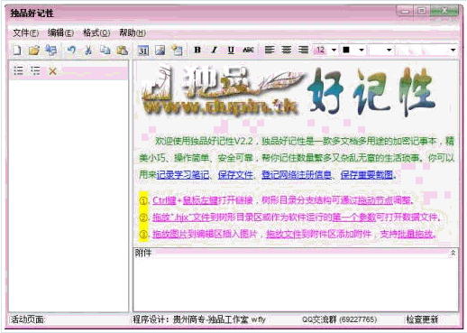
Task: Click QQ交流群 (69227765) status text
Action: [x=340, y=319]
